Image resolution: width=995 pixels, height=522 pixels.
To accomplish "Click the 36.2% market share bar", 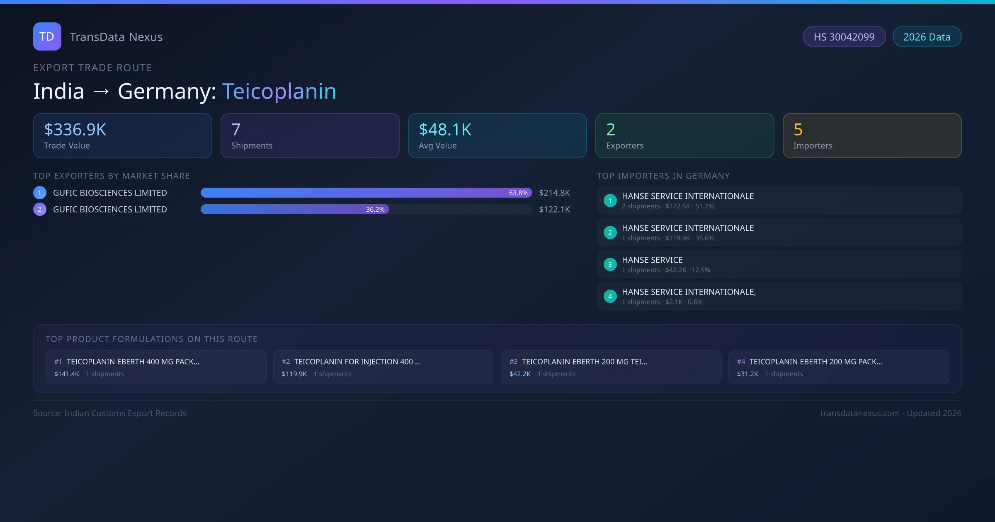I will coord(295,209).
